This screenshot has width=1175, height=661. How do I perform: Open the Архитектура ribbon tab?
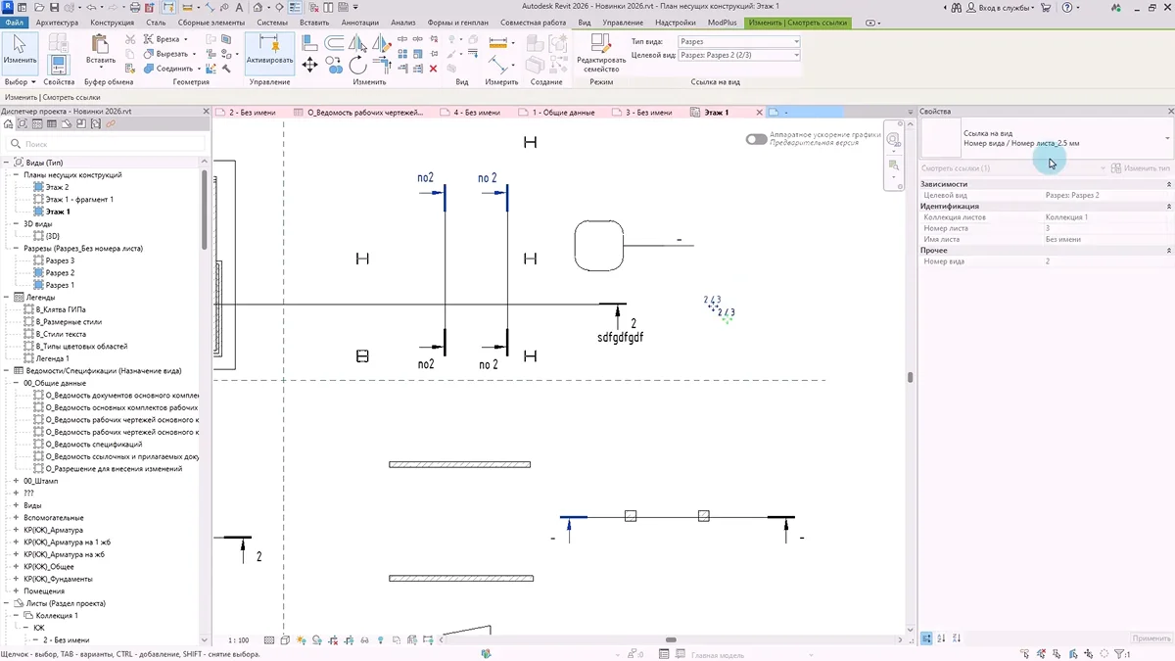coord(57,22)
